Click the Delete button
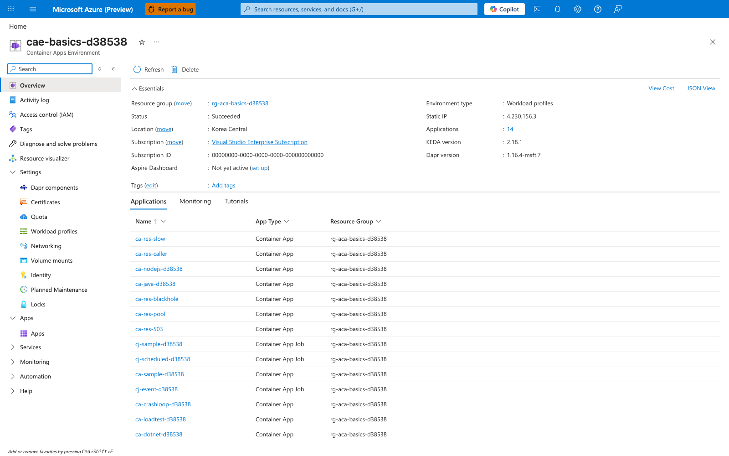Screen dimensions: 729x456 click(185, 69)
